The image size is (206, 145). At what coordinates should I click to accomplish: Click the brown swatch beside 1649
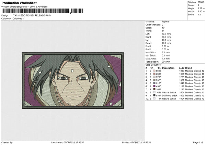coord(154,89)
